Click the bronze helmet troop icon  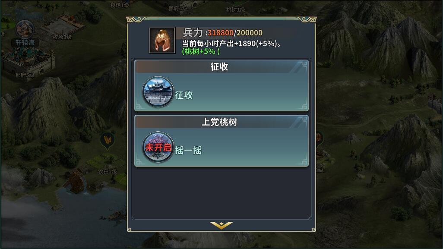[162, 40]
